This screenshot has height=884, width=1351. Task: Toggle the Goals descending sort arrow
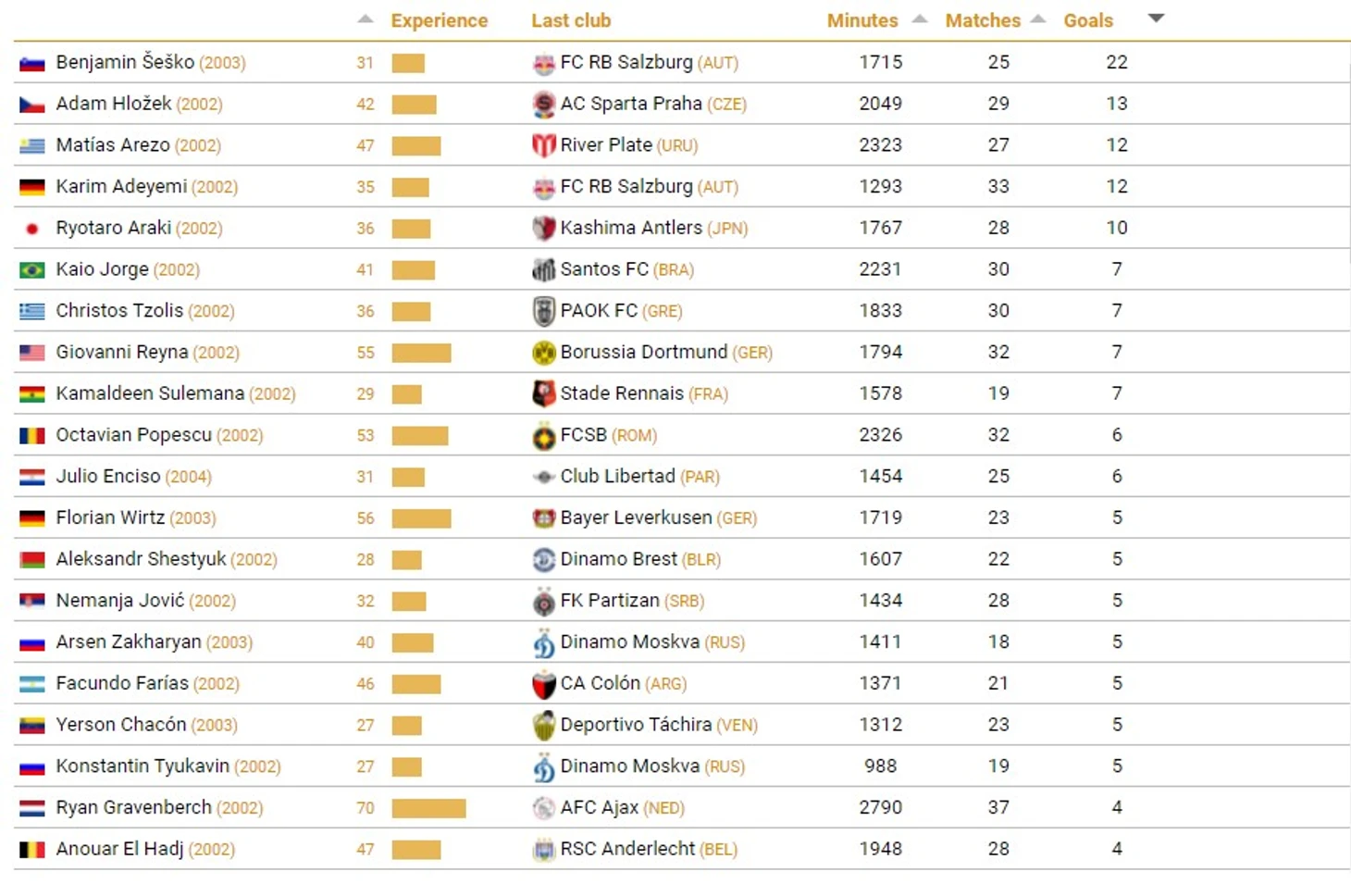(1156, 19)
